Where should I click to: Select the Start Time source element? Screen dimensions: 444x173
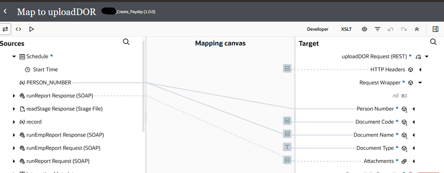pyautogui.click(x=45, y=70)
